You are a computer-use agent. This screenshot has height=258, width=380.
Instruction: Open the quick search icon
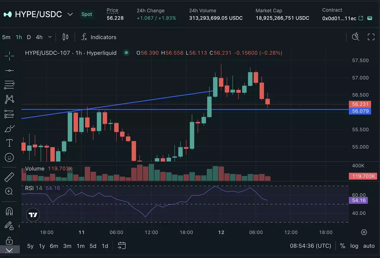point(356,37)
